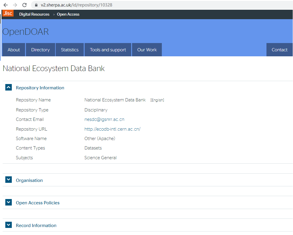Image resolution: width=293 pixels, height=235 pixels.
Task: Expand the Organisation section chevron
Action: click(9, 180)
